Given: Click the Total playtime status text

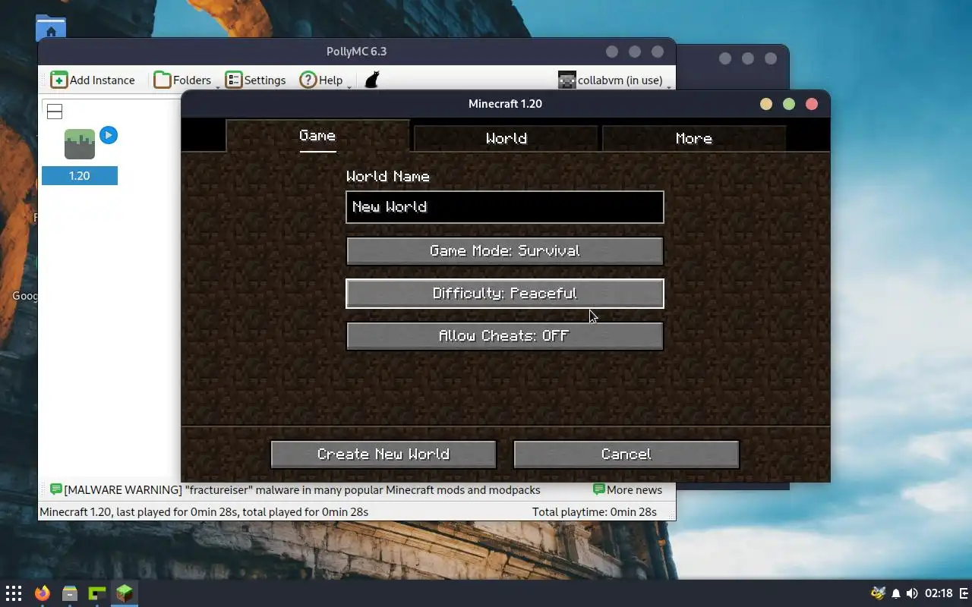Looking at the screenshot, I should [595, 512].
